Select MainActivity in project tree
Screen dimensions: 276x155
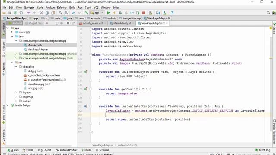[x=34, y=45]
